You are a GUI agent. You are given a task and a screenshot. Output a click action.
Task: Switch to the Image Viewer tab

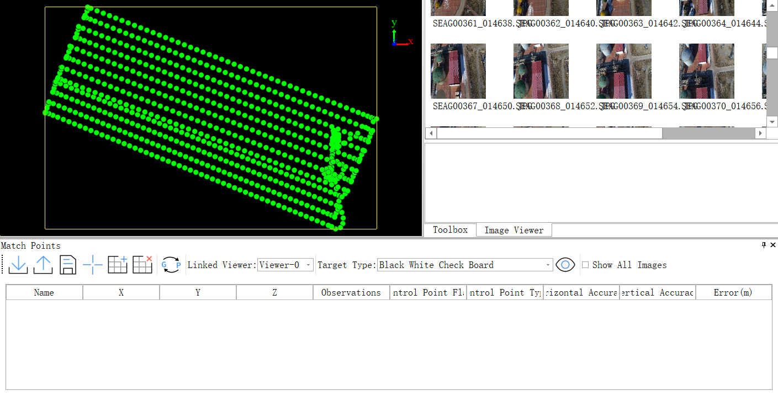click(514, 230)
